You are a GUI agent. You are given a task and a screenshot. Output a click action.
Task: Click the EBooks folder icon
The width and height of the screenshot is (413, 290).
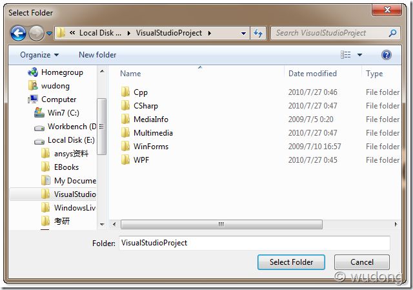point(45,167)
